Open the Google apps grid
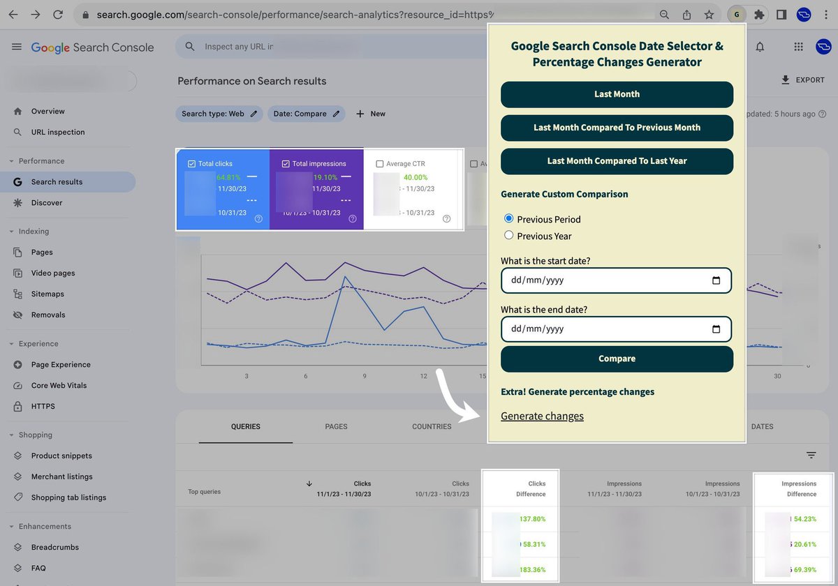Viewport: 838px width, 586px height. (x=798, y=47)
